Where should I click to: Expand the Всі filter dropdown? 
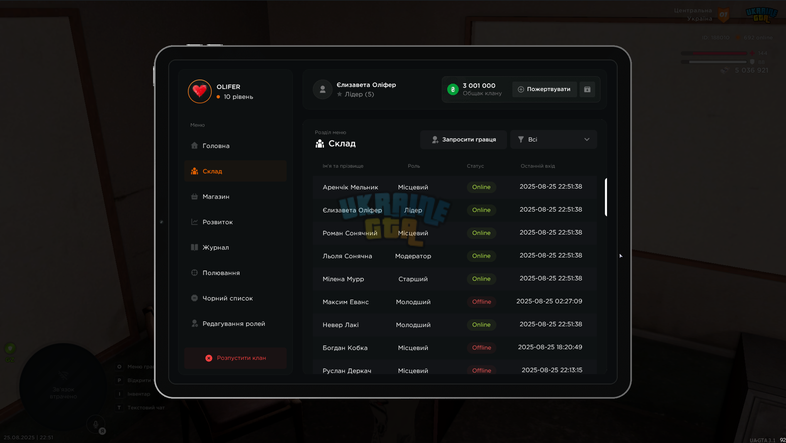pyautogui.click(x=553, y=140)
